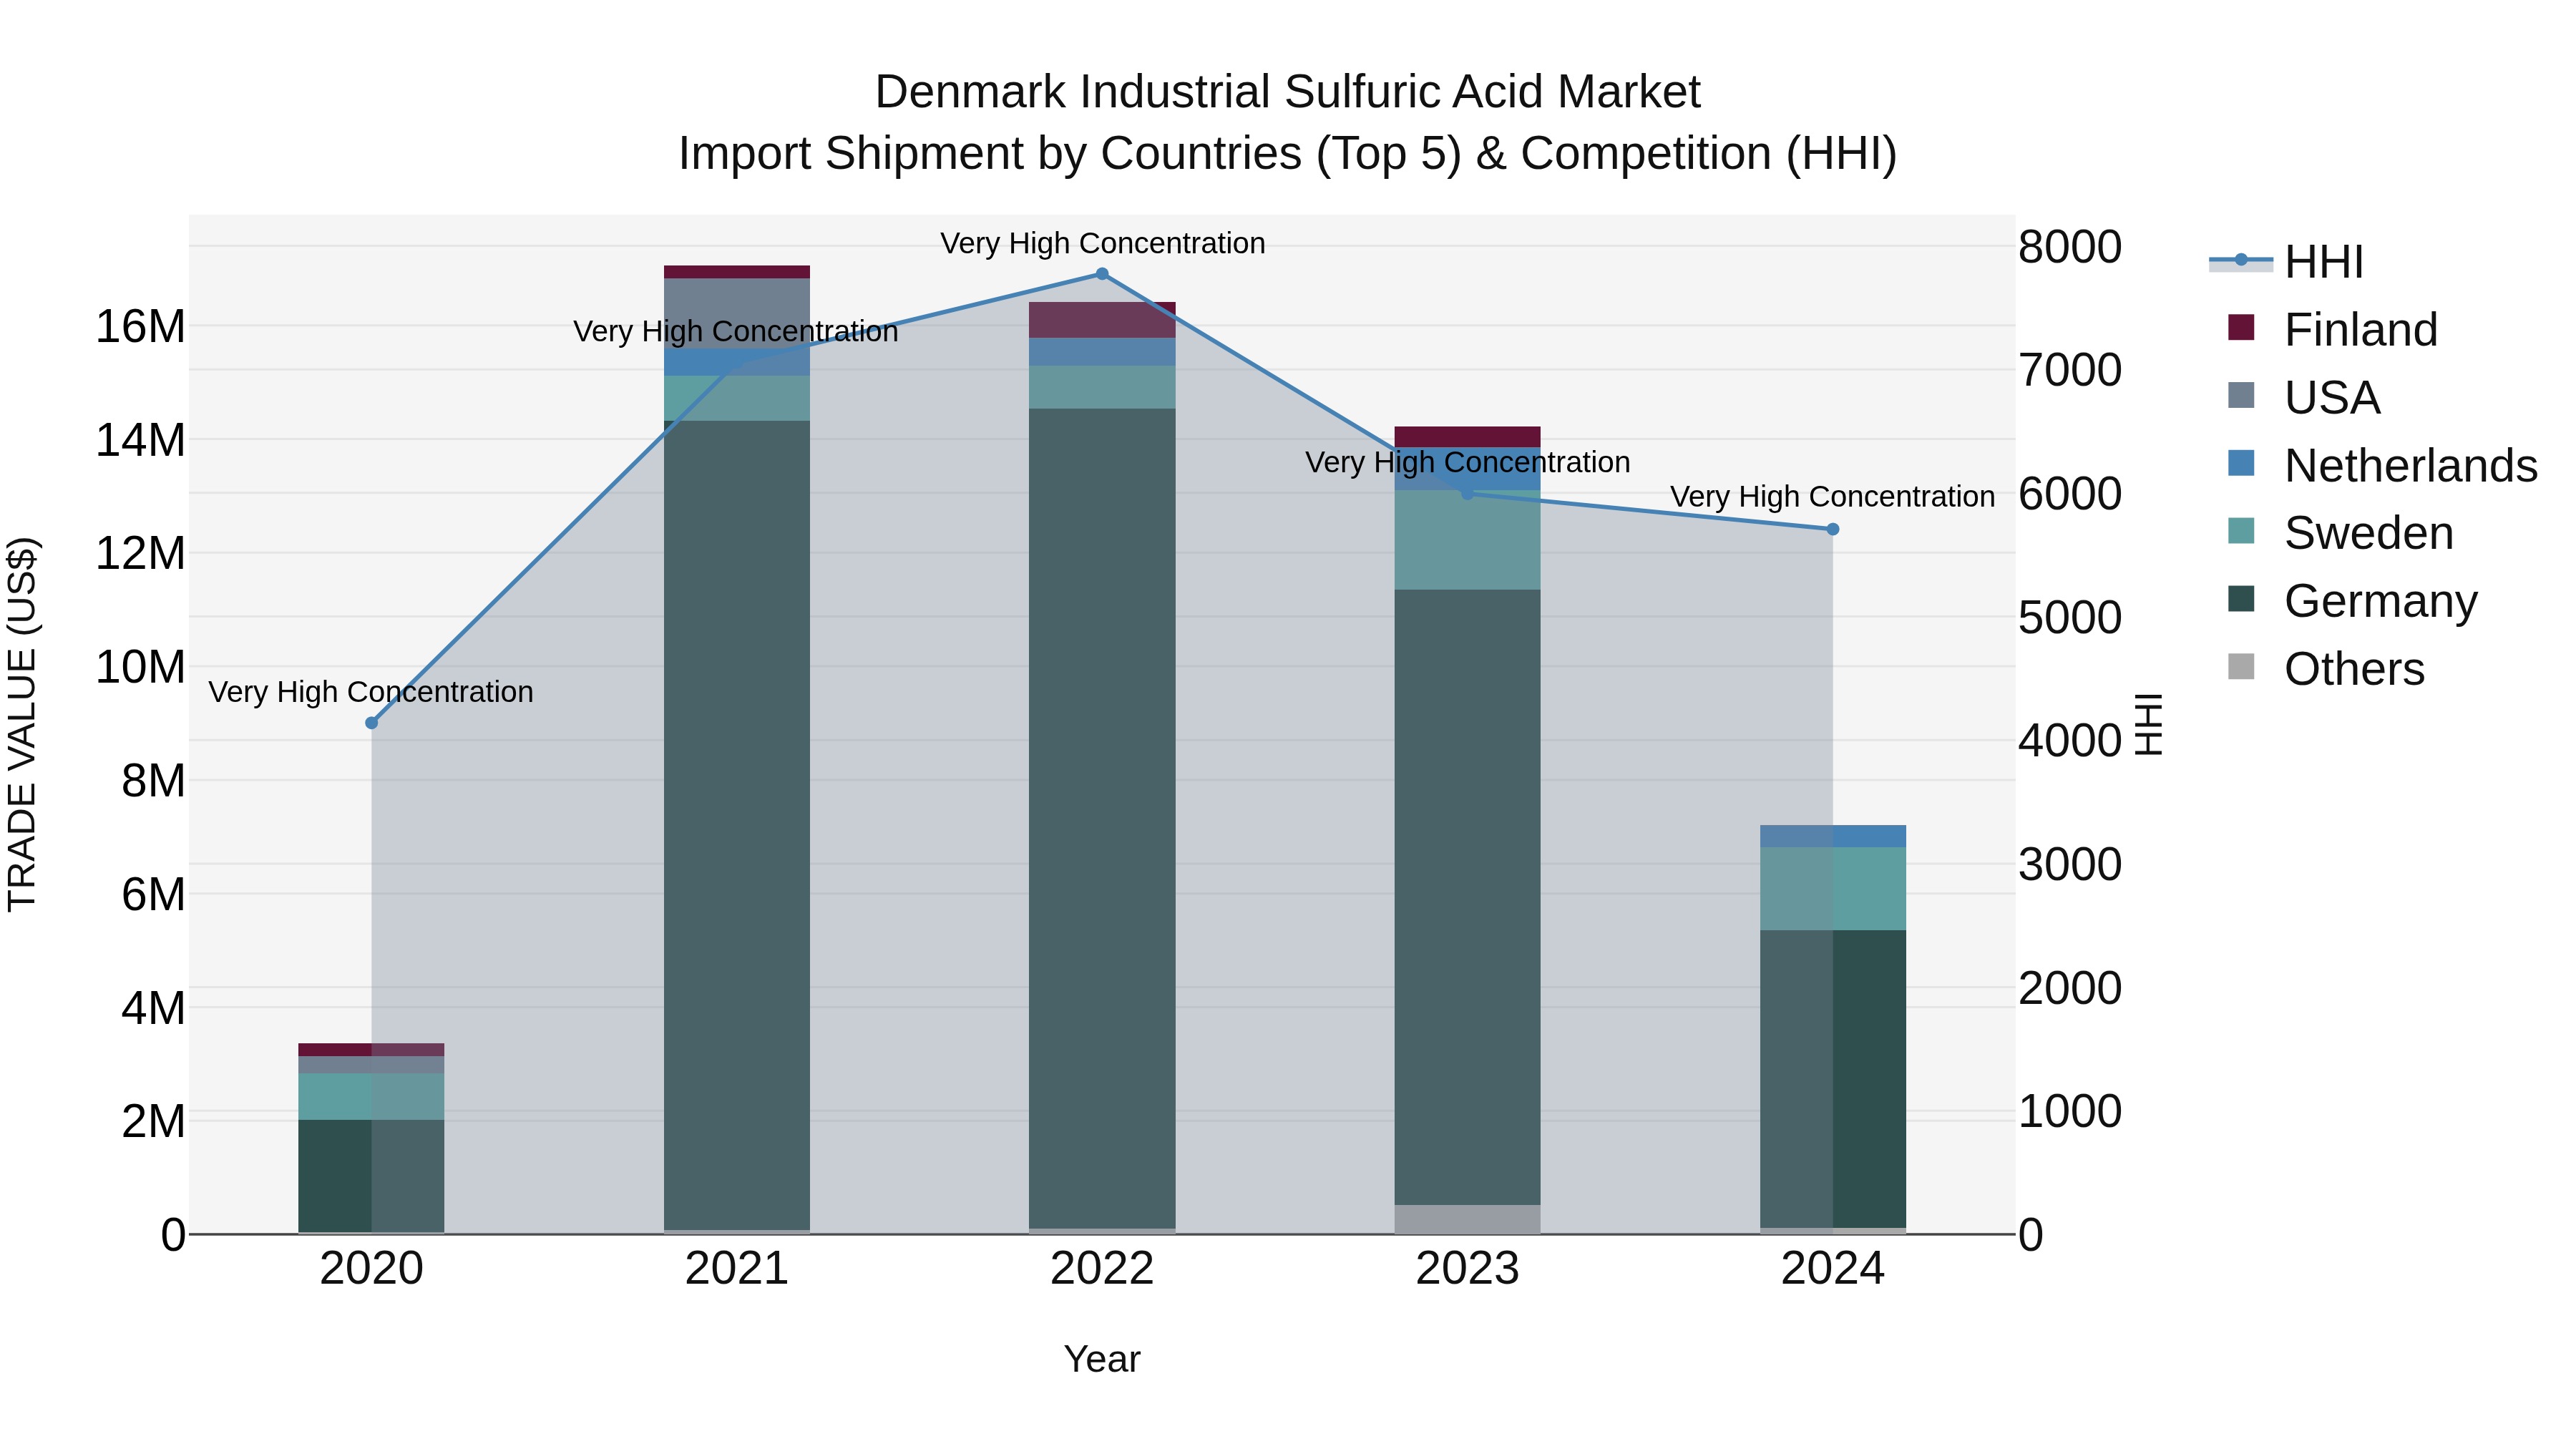Toggle the HHI legend entry

click(x=2287, y=262)
